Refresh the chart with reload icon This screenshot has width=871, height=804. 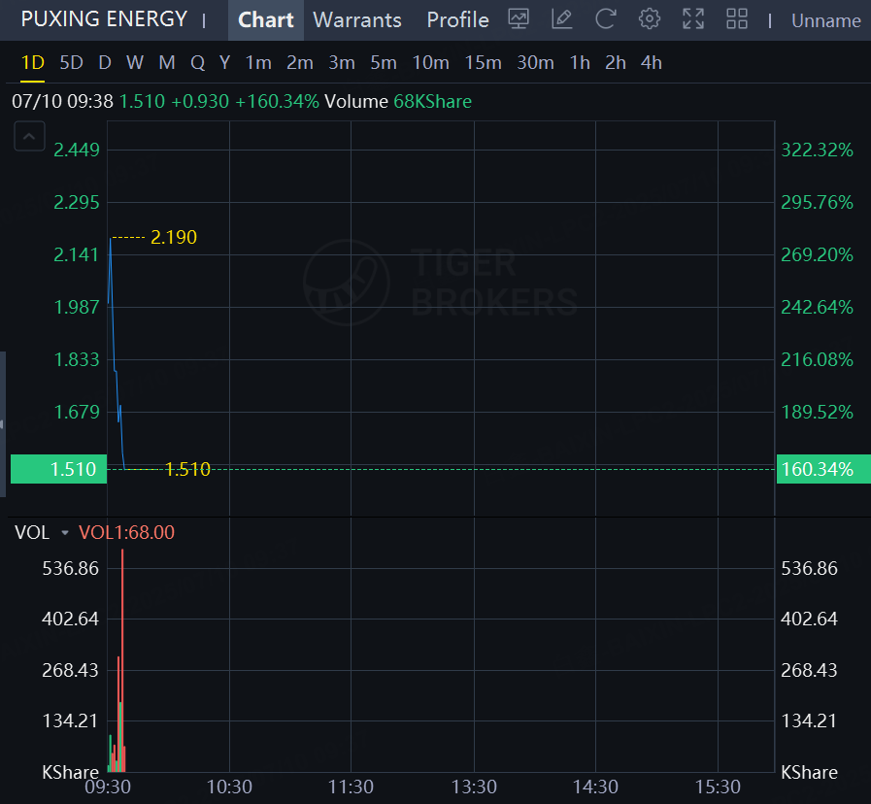click(x=606, y=19)
